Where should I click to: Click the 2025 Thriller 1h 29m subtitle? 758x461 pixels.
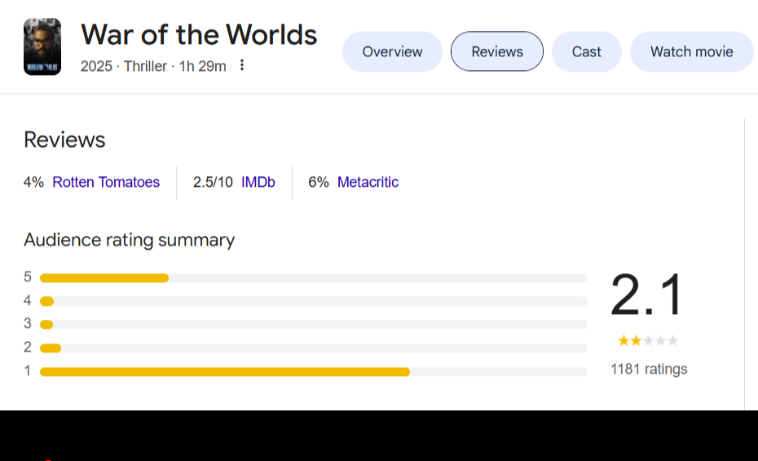click(153, 66)
